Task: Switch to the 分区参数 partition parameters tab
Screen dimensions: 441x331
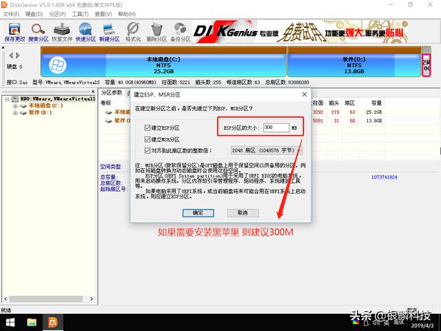Action: [x=112, y=92]
